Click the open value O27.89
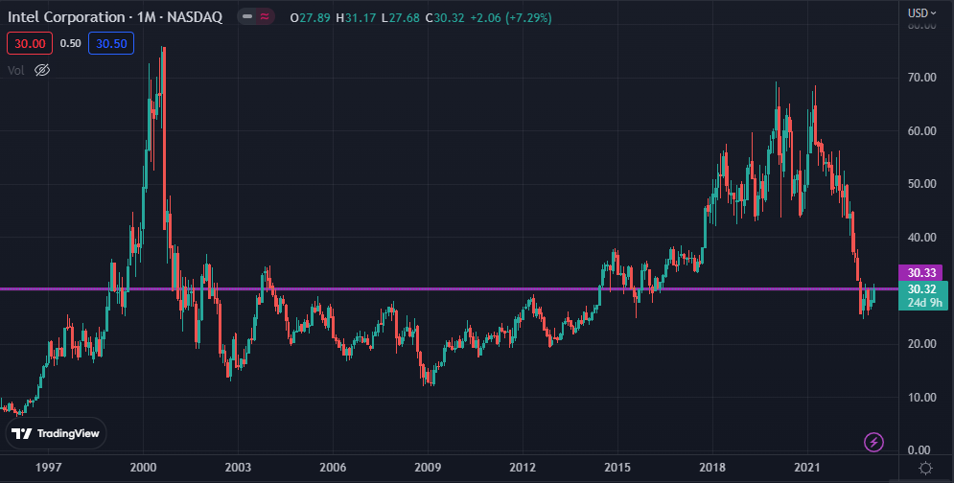Image resolution: width=954 pixels, height=483 pixels. click(x=311, y=17)
